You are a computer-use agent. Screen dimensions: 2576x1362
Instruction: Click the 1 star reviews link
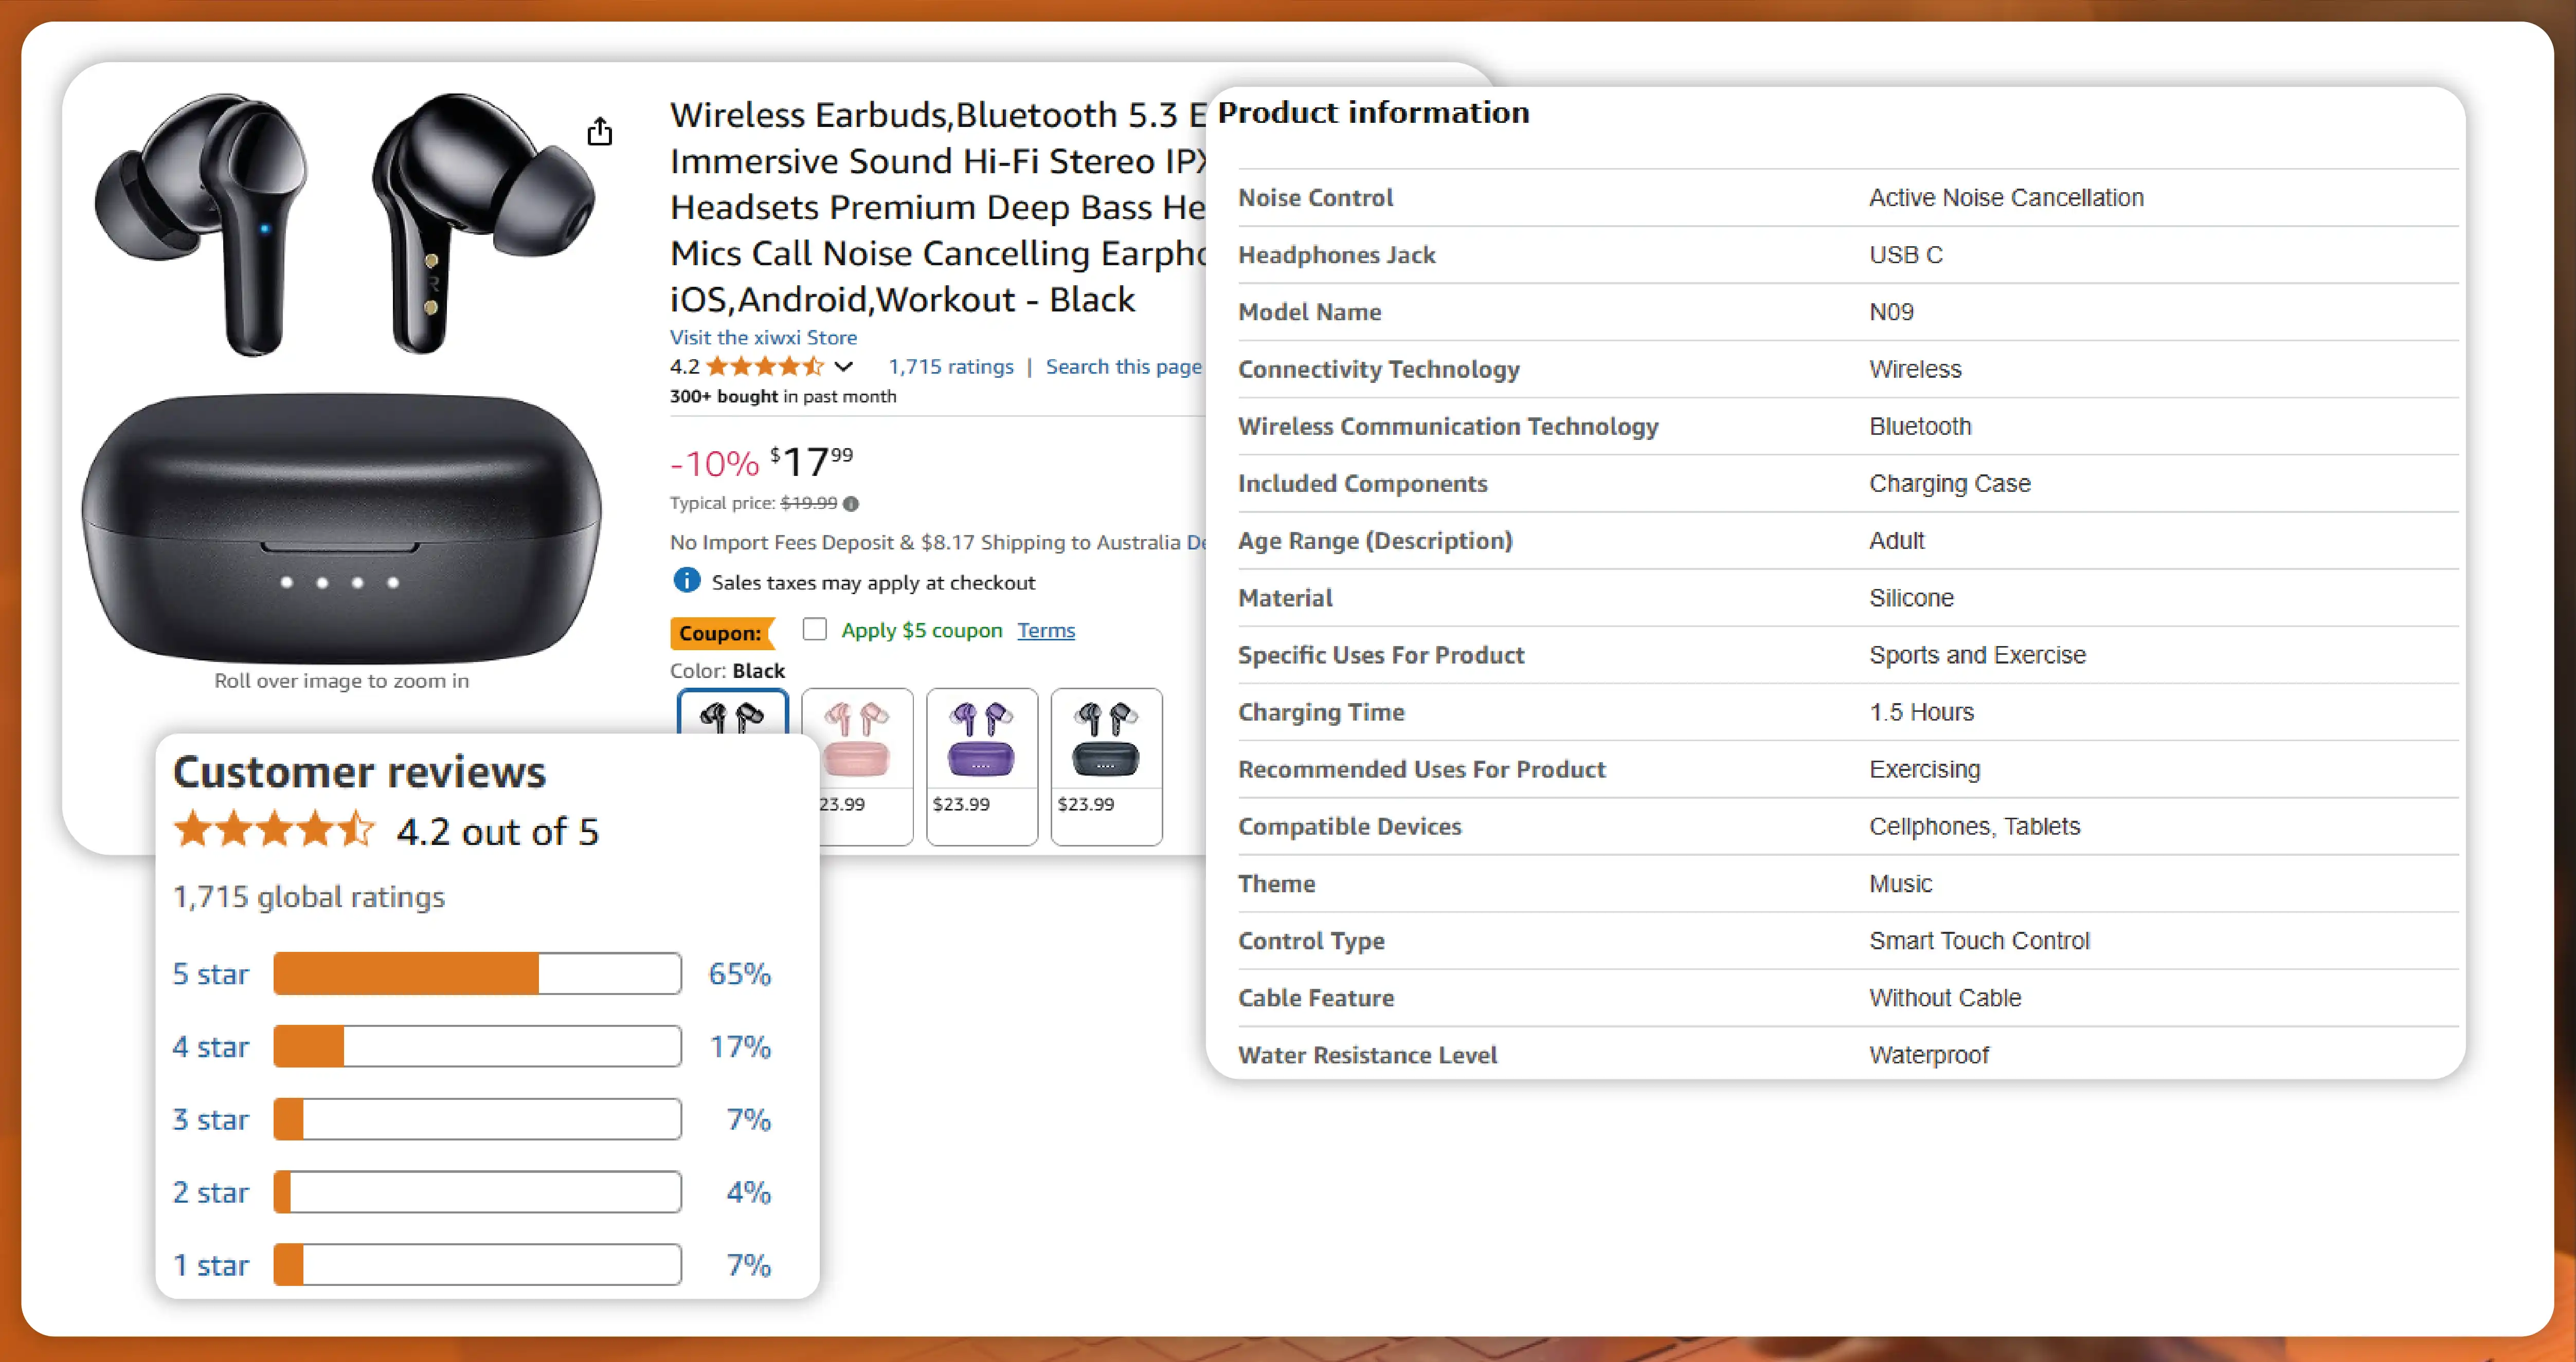coord(210,1266)
